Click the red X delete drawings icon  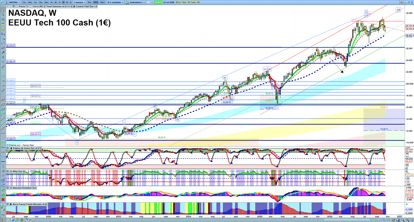3,200
